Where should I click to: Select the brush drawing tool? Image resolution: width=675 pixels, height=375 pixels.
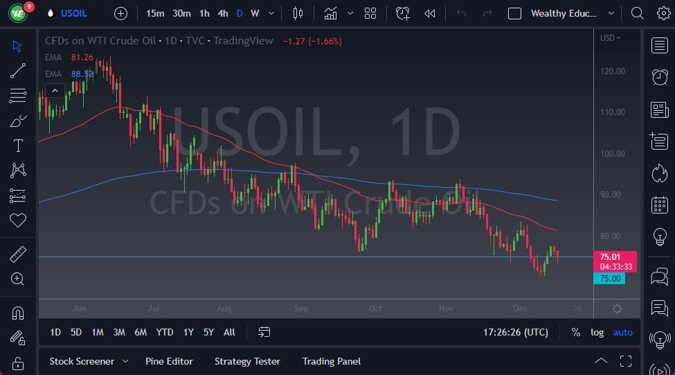pos(17,121)
